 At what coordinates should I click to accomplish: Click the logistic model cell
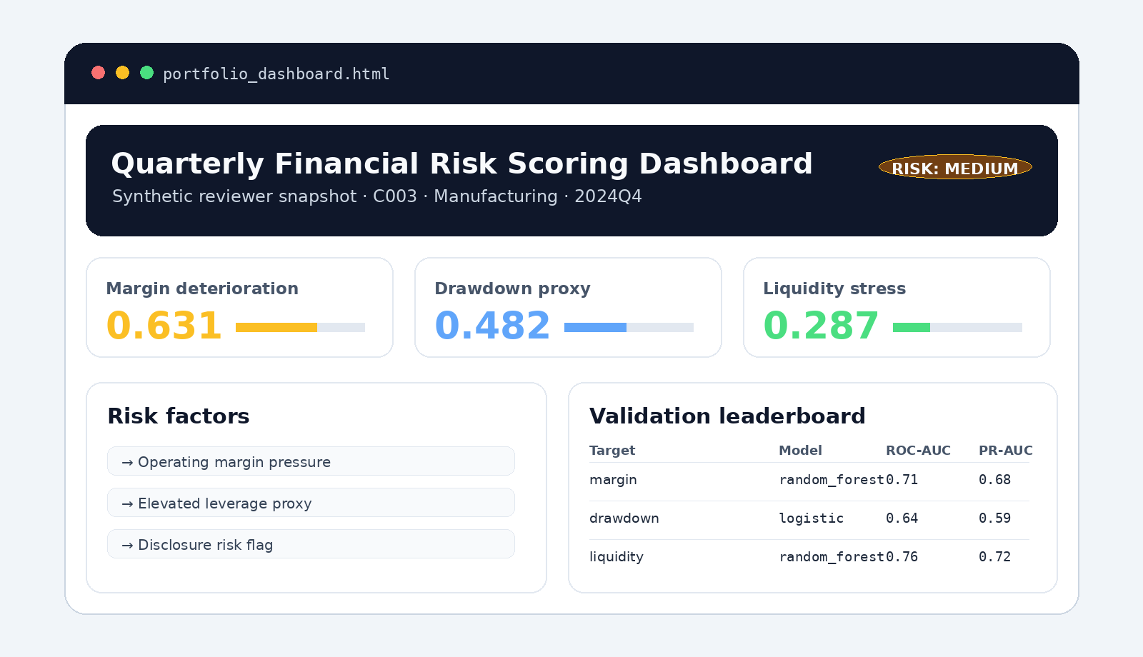(x=811, y=518)
